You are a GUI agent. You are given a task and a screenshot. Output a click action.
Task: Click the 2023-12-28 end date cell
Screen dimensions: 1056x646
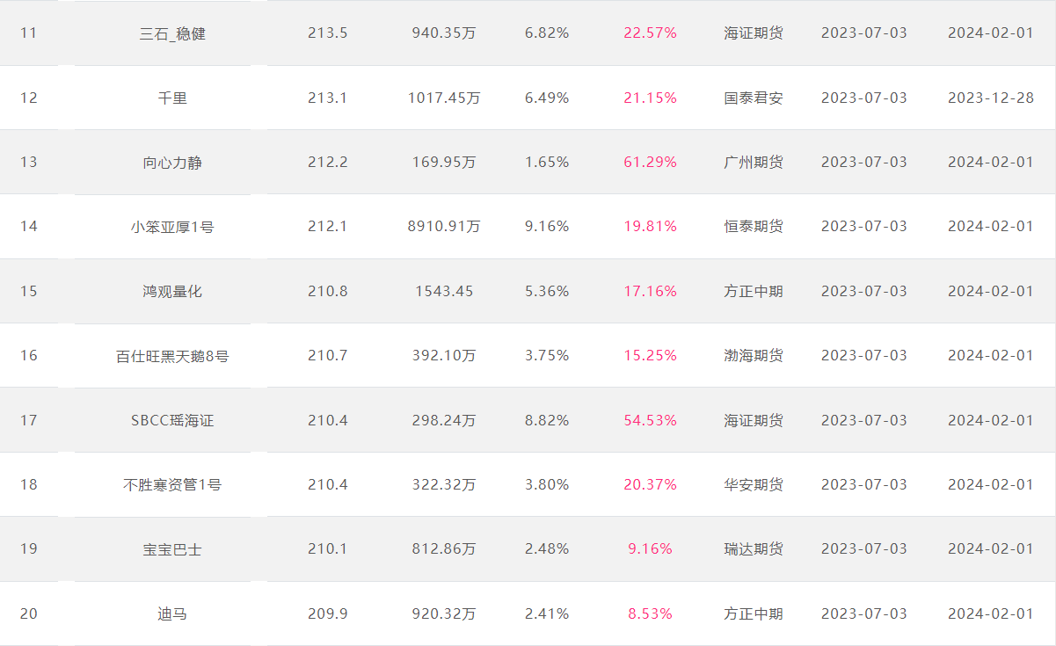click(991, 98)
